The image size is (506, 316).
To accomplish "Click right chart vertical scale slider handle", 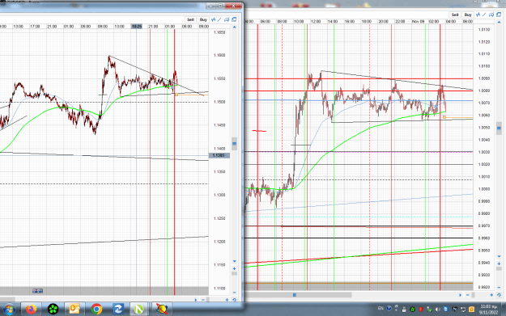I will (499, 129).
